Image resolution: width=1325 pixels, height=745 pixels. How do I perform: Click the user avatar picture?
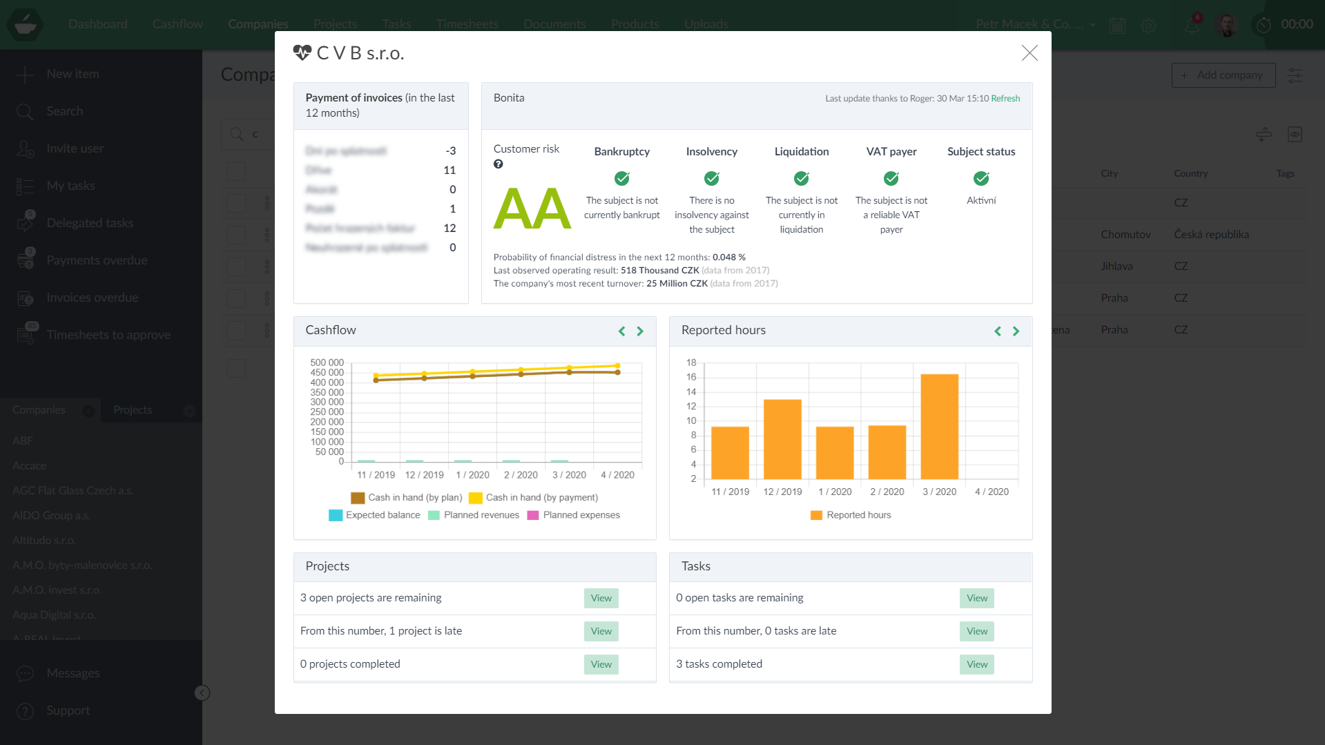point(1226,25)
